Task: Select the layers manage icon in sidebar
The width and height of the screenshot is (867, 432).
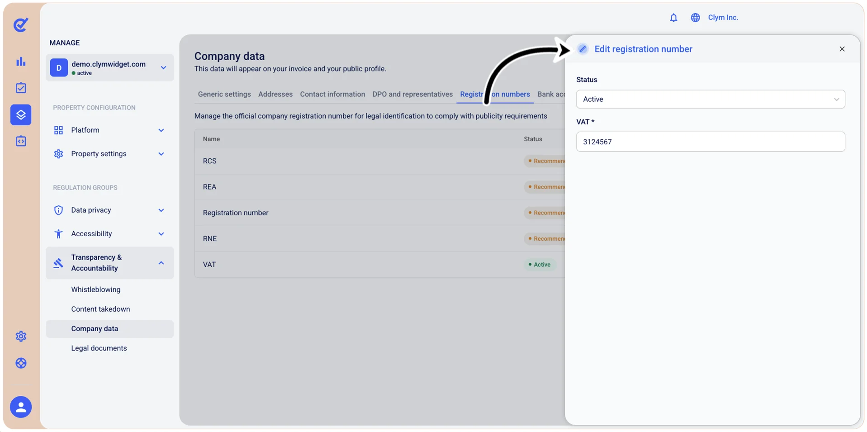Action: 21,114
